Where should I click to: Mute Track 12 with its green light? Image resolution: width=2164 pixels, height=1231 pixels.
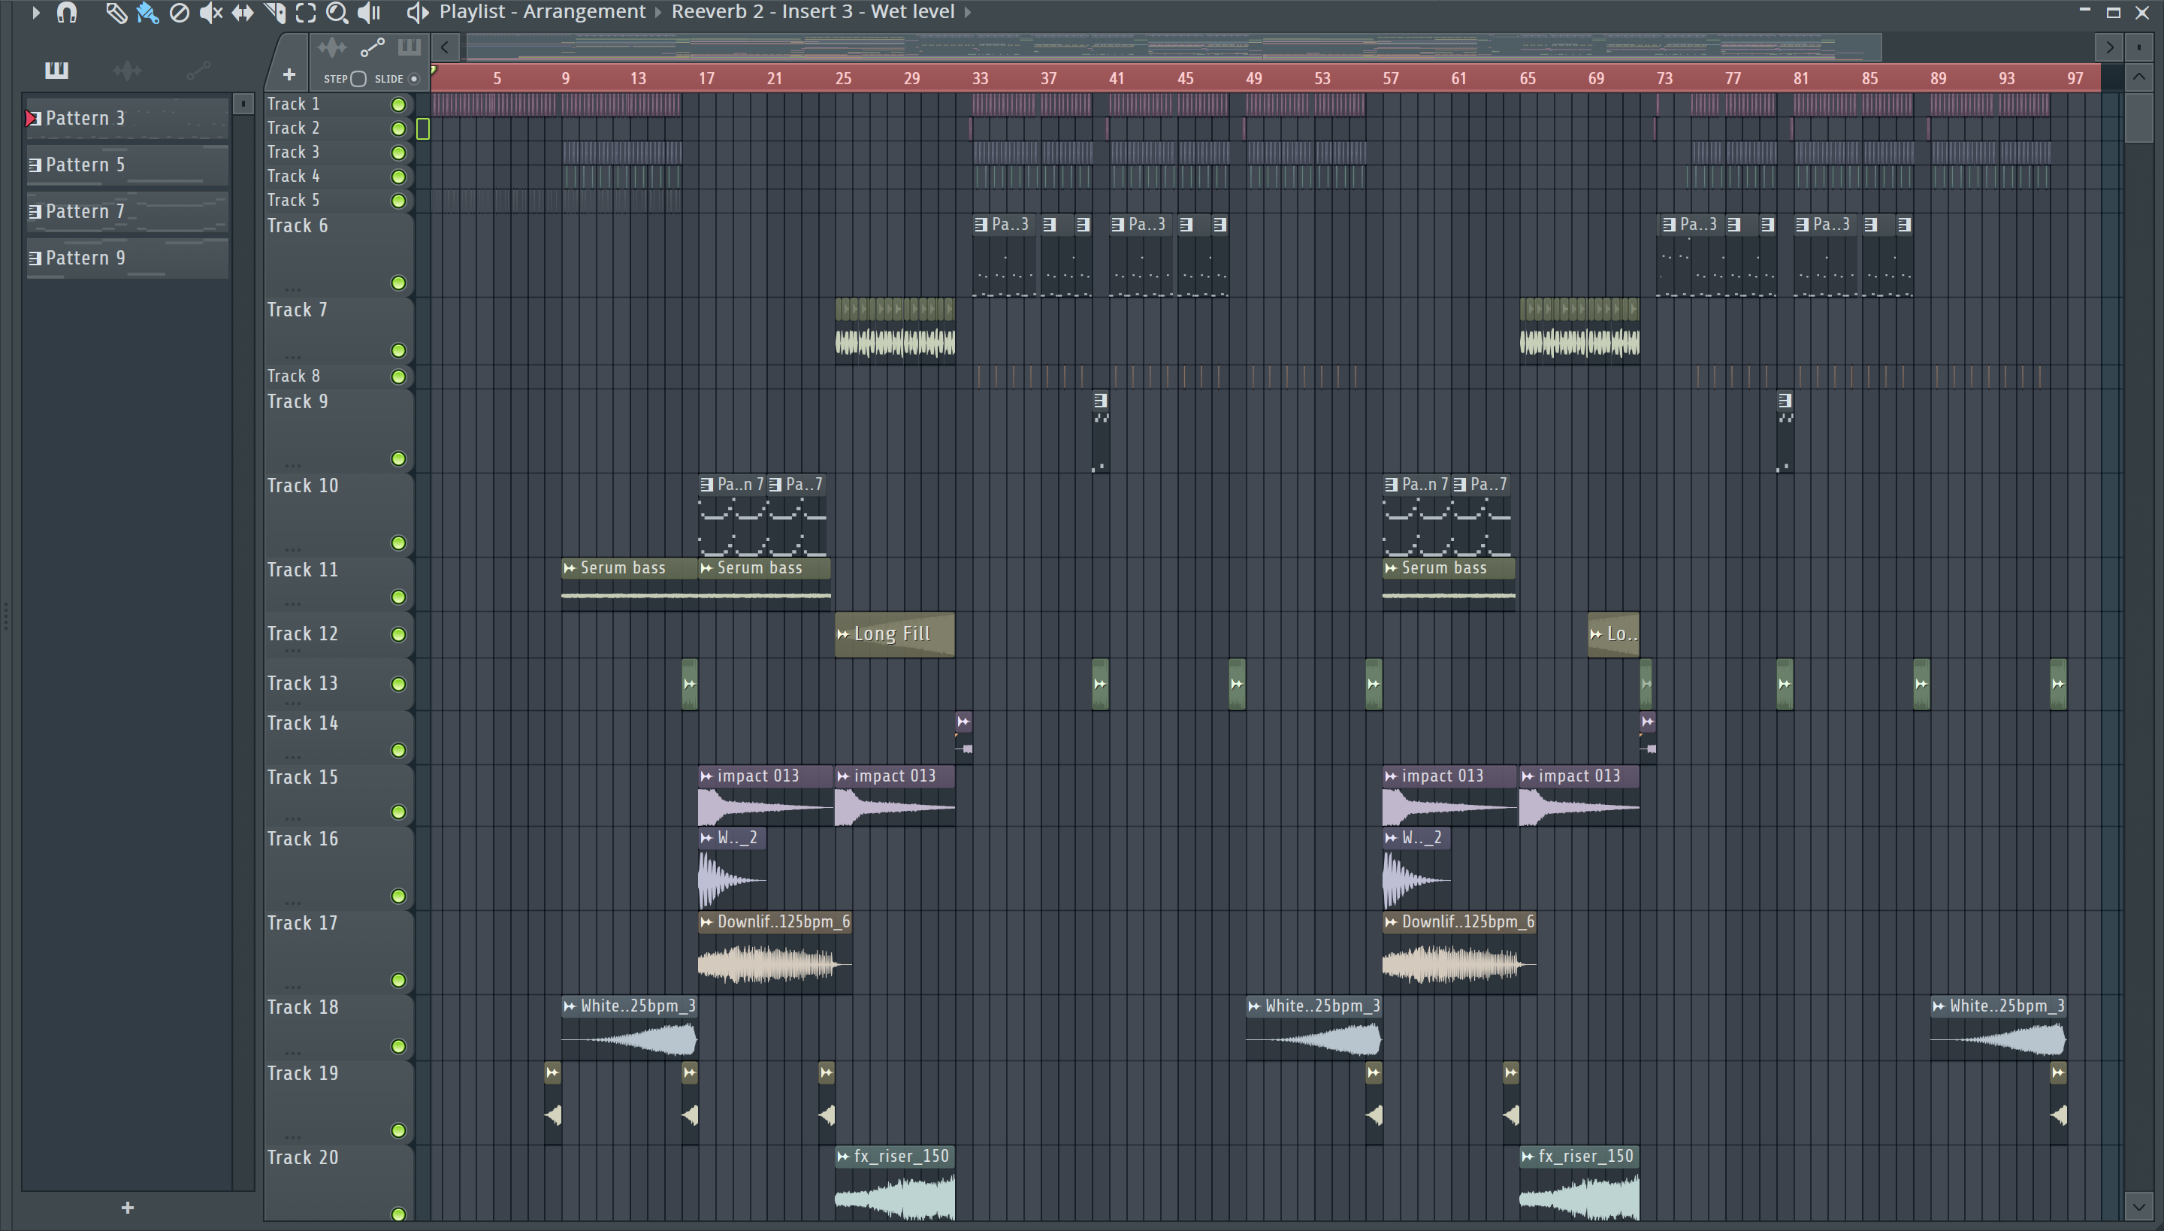click(x=398, y=635)
